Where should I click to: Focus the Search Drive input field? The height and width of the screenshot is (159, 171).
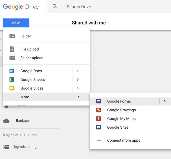point(109,7)
